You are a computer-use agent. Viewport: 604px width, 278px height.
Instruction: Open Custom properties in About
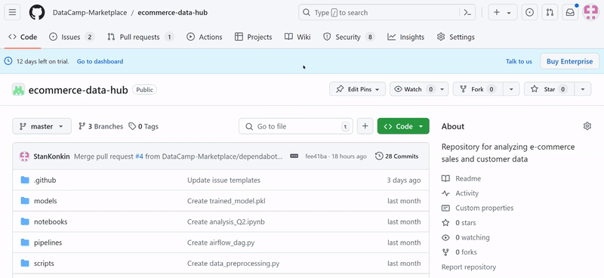coord(478,208)
